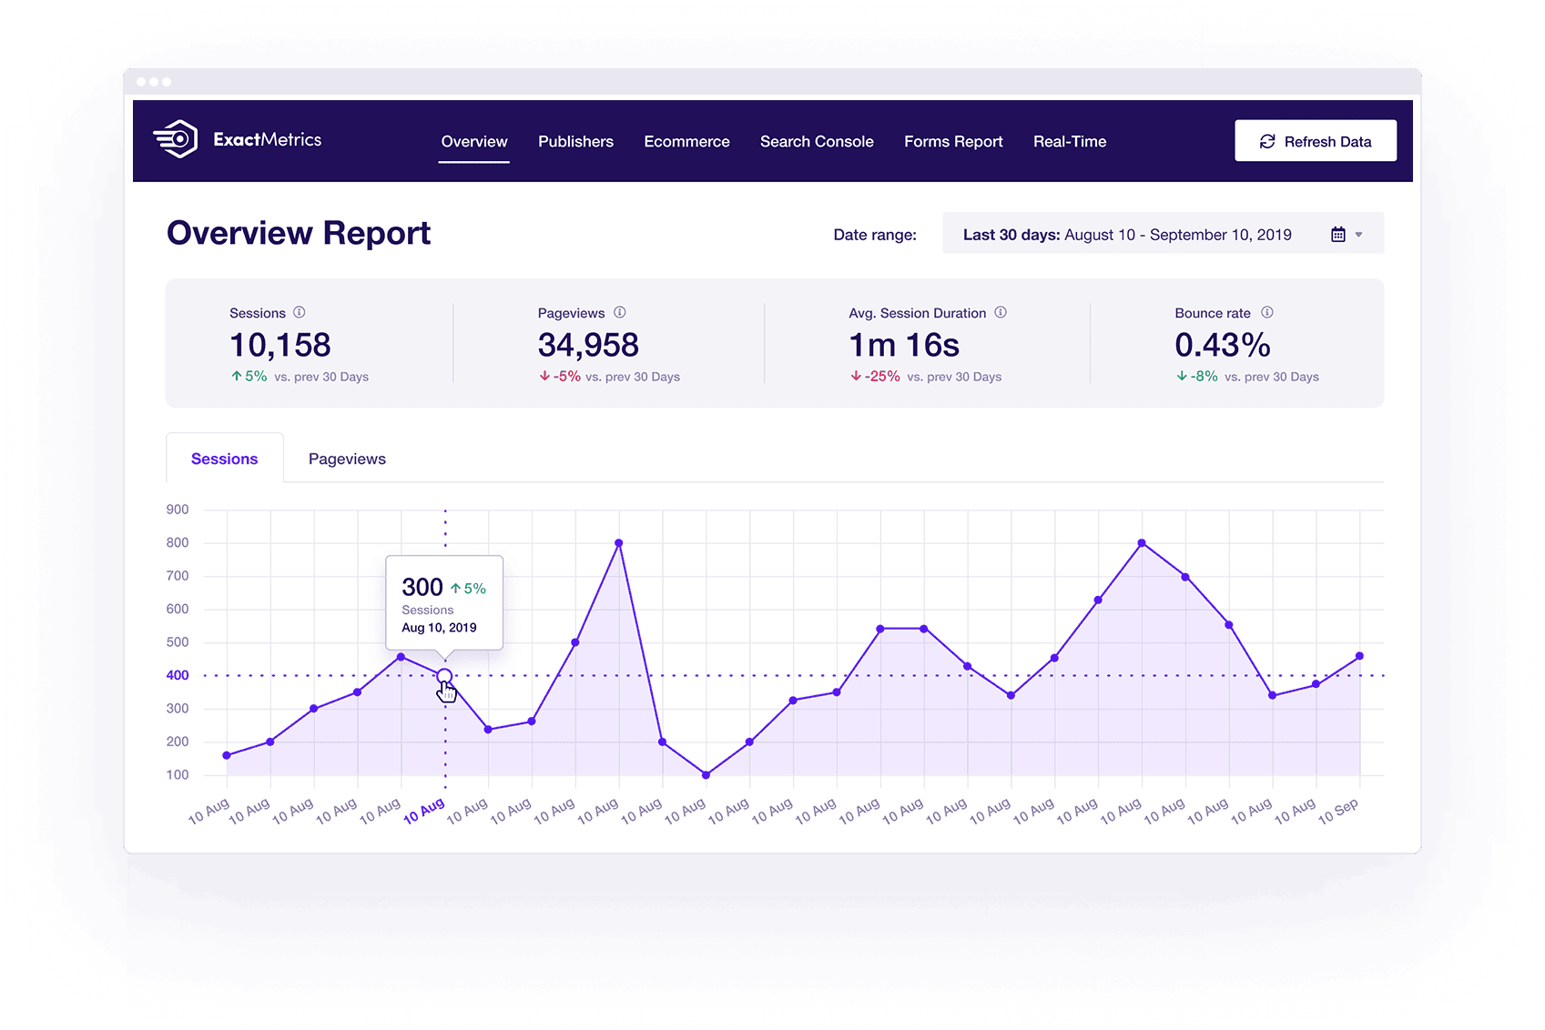This screenshot has height=1030, width=1545.
Task: Click the calendar icon in date range
Action: (x=1338, y=235)
